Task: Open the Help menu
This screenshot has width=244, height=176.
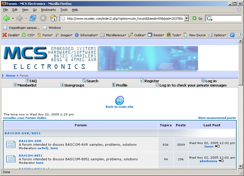Action: [75, 10]
